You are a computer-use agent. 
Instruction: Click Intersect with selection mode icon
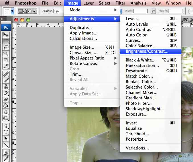[35, 11]
